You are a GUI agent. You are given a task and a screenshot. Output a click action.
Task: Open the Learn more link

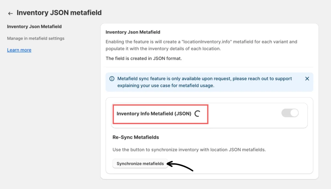click(19, 50)
